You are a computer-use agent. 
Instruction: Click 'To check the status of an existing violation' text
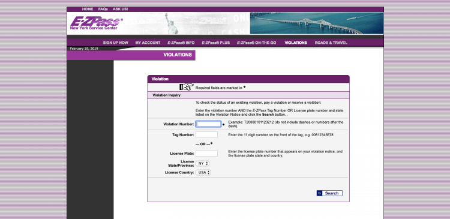pyautogui.click(x=258, y=103)
